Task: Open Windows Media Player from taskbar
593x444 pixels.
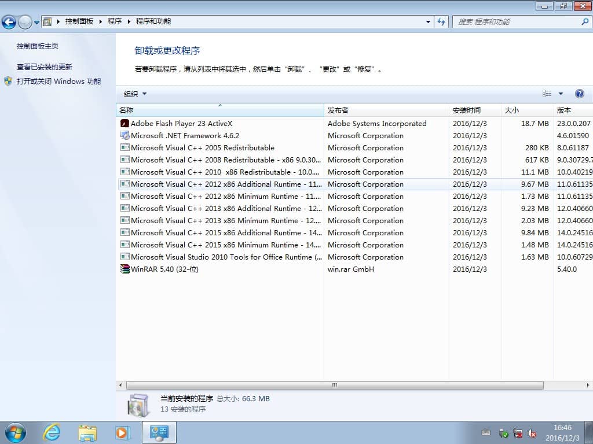Action: [122, 432]
